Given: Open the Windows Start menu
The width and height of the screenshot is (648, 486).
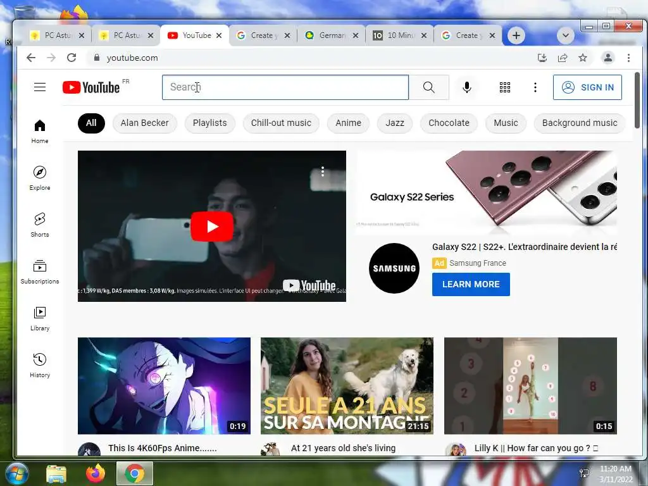Looking at the screenshot, I should point(16,473).
